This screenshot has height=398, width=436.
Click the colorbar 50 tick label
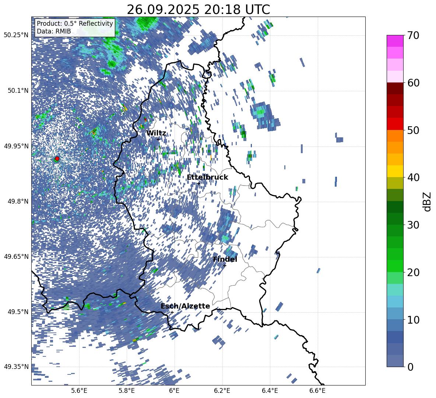413,130
